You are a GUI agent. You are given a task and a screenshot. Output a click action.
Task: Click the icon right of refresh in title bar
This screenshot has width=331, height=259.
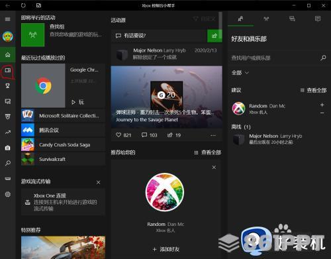(x=38, y=5)
